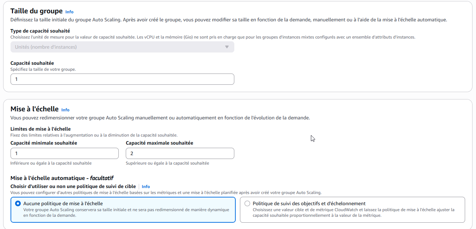Click the Limites de mise à l'échelle subheading
The image size is (476, 229).
[x=41, y=129]
